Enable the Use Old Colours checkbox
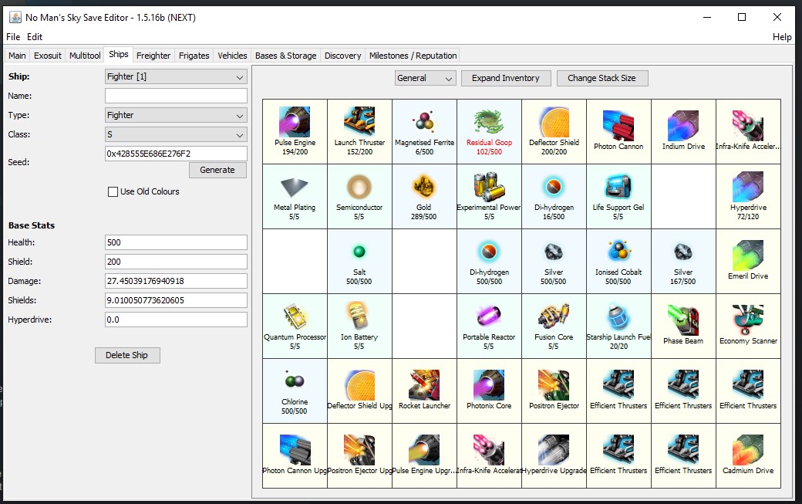The image size is (802, 504). pos(113,191)
